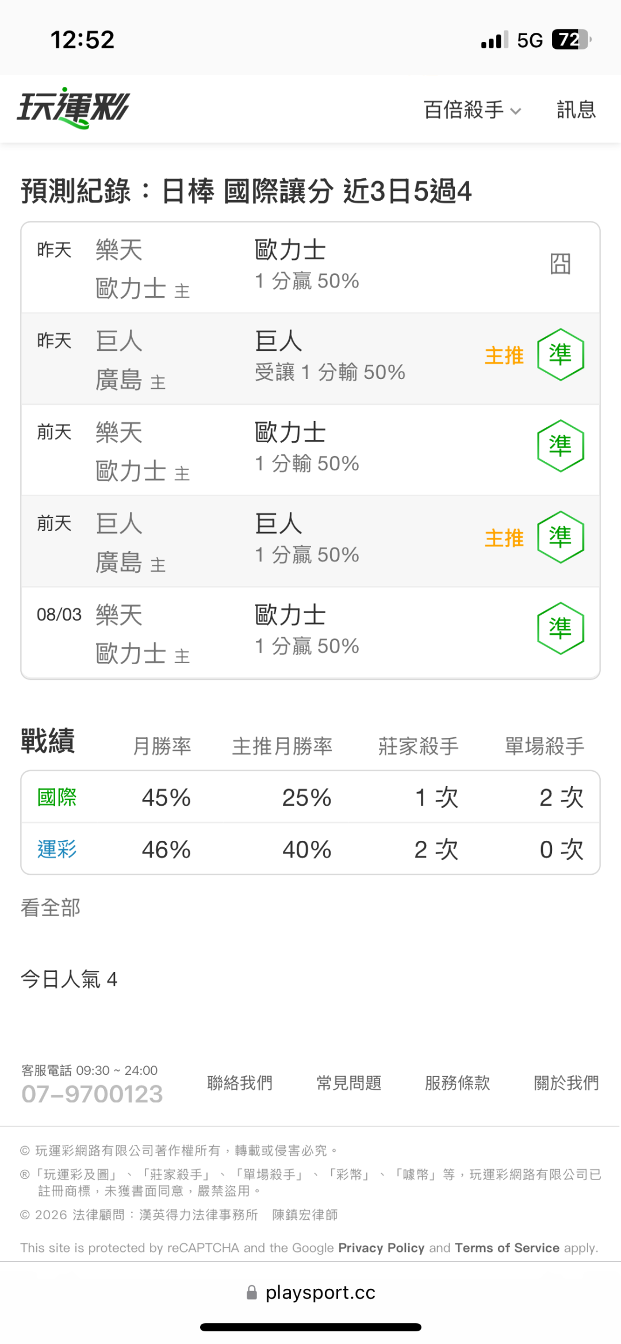Tap 準 hexagon badge for yesterday's 巨人 pick
Viewport: 621px width, 1344px height.
(x=561, y=355)
